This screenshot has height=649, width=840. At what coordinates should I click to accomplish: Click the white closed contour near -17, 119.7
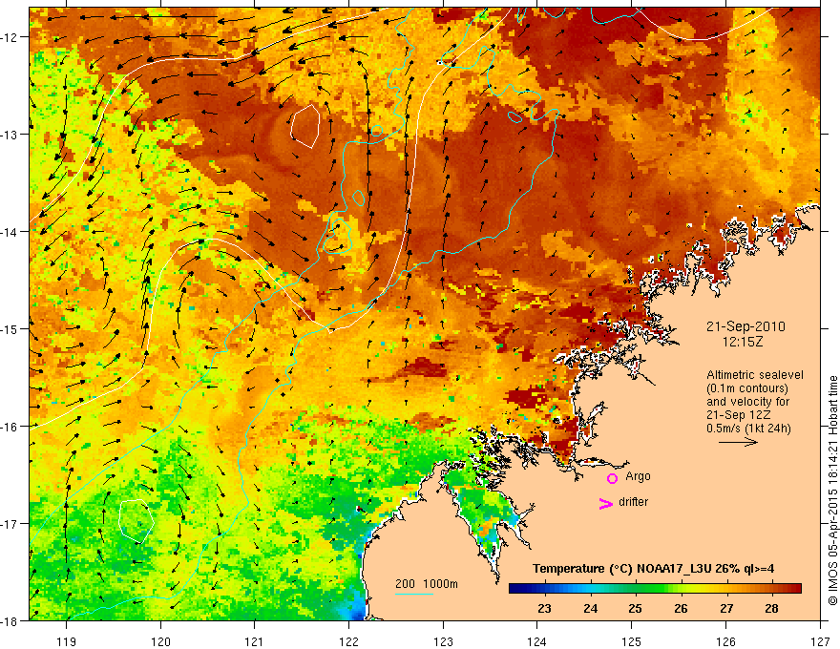click(x=136, y=519)
